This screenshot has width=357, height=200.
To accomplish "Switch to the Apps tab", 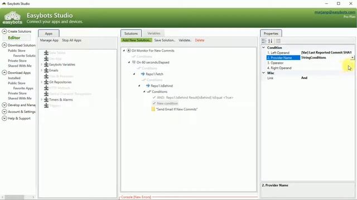I will (x=49, y=33).
